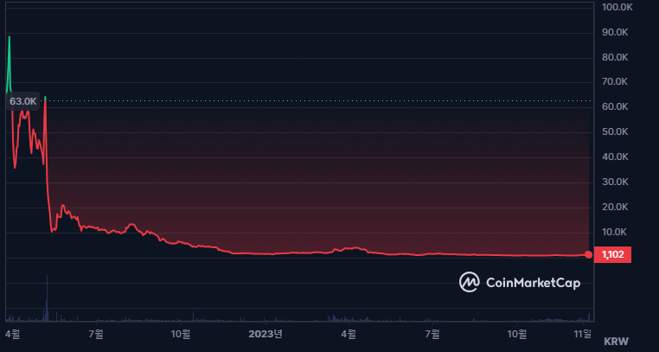The width and height of the screenshot is (659, 352).
Task: Click the 50.0K axis label
Action: [x=615, y=132]
